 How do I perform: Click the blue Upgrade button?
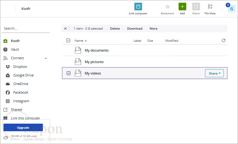point(23,127)
